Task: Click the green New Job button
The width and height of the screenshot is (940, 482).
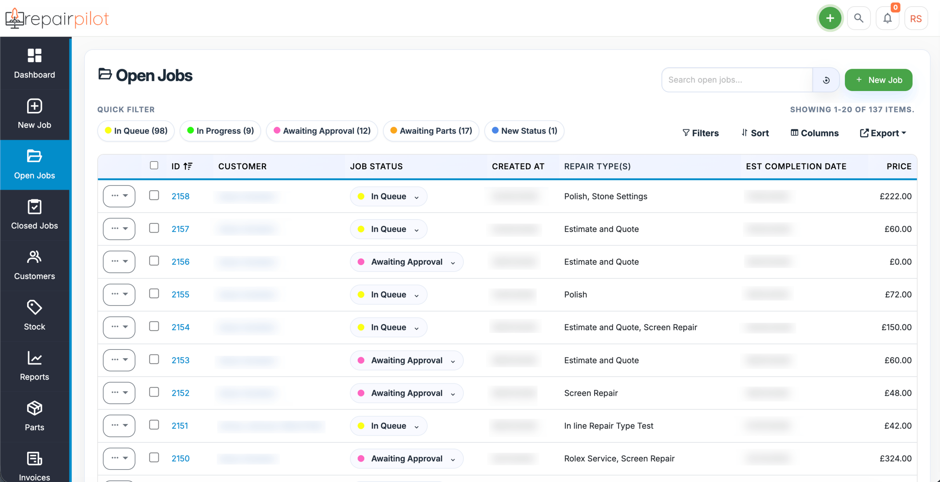Action: 878,80
